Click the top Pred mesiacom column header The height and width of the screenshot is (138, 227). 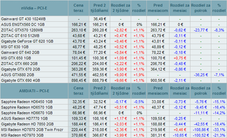pos(158,8)
